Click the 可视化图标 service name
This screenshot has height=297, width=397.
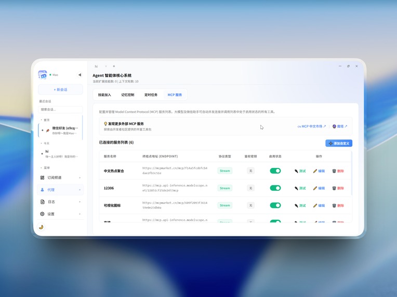(x=112, y=206)
